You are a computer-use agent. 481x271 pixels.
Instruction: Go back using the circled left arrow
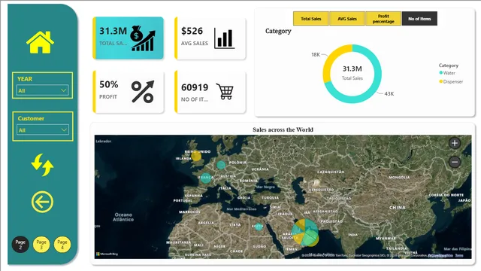coord(42,202)
